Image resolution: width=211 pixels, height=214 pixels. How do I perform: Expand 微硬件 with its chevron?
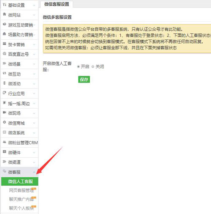pos(34,153)
